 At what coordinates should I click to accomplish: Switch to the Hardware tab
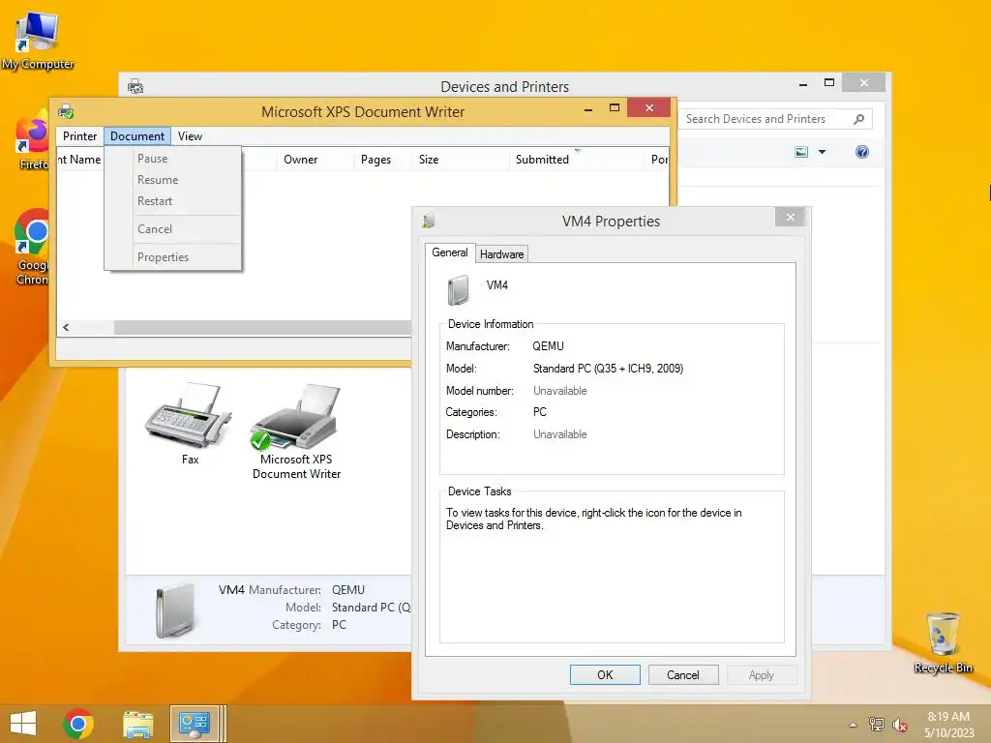tap(502, 254)
